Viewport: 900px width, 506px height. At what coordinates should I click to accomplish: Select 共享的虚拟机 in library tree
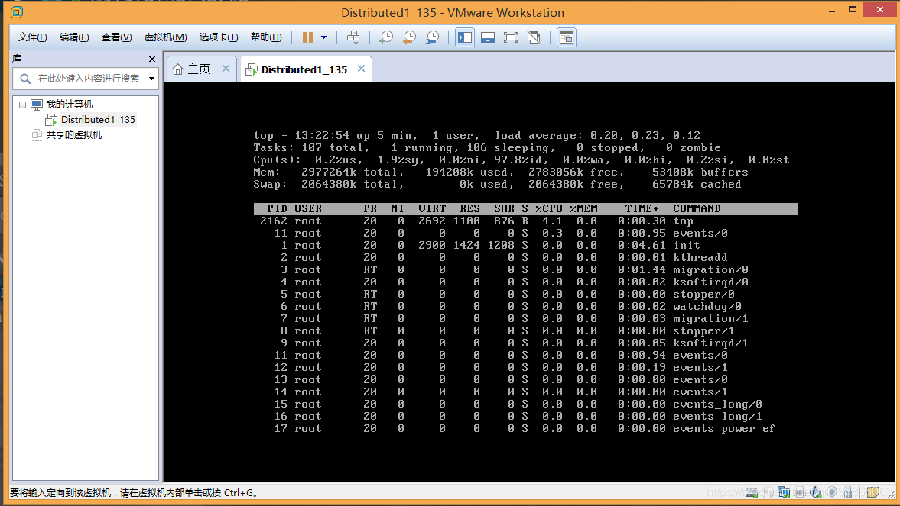pyautogui.click(x=73, y=135)
